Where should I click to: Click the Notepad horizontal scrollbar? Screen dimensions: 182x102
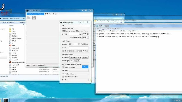139,92
